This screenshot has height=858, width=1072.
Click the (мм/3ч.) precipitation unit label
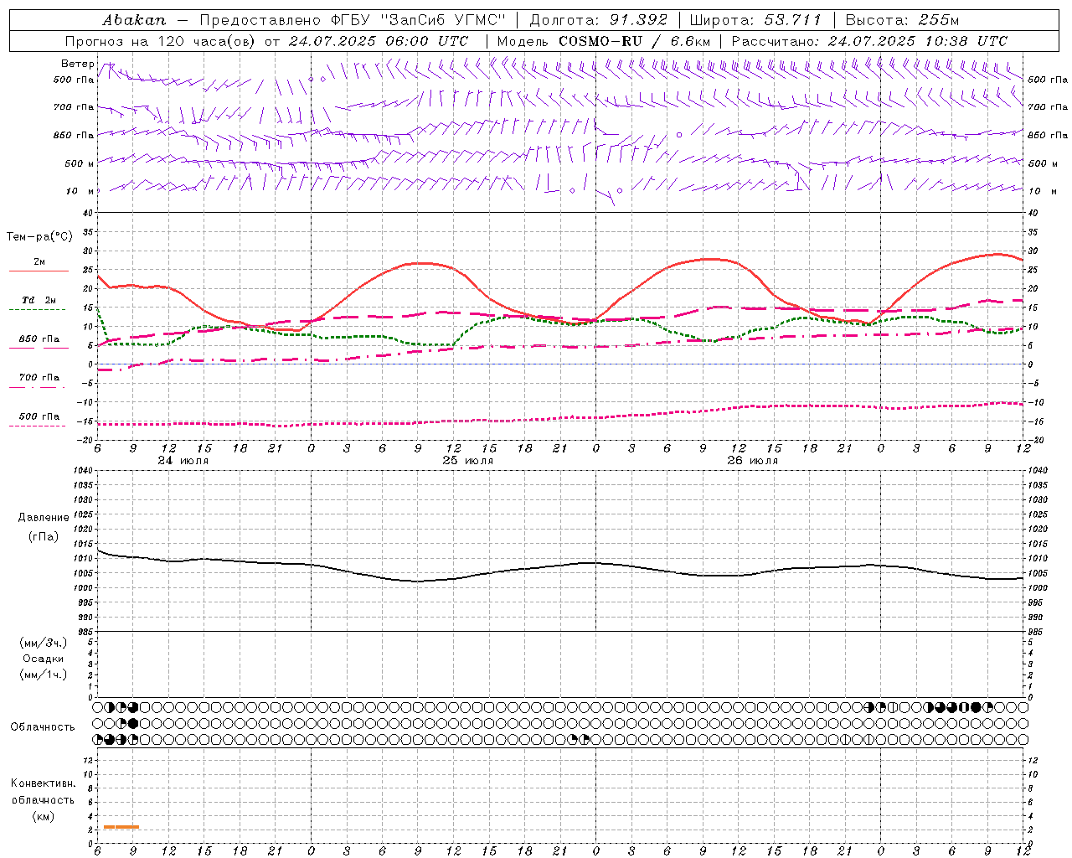pos(44,643)
